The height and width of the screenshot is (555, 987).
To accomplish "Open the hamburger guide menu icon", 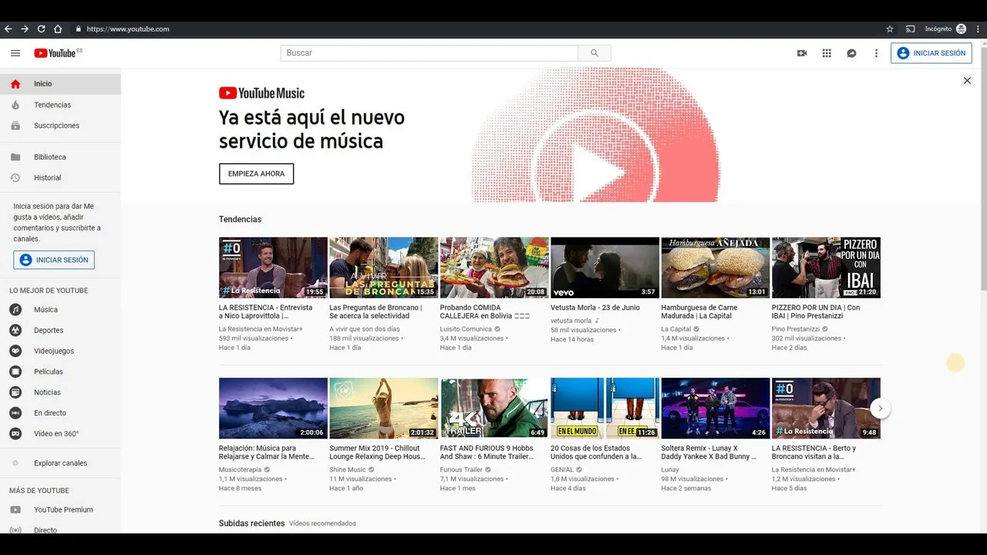I will (15, 53).
